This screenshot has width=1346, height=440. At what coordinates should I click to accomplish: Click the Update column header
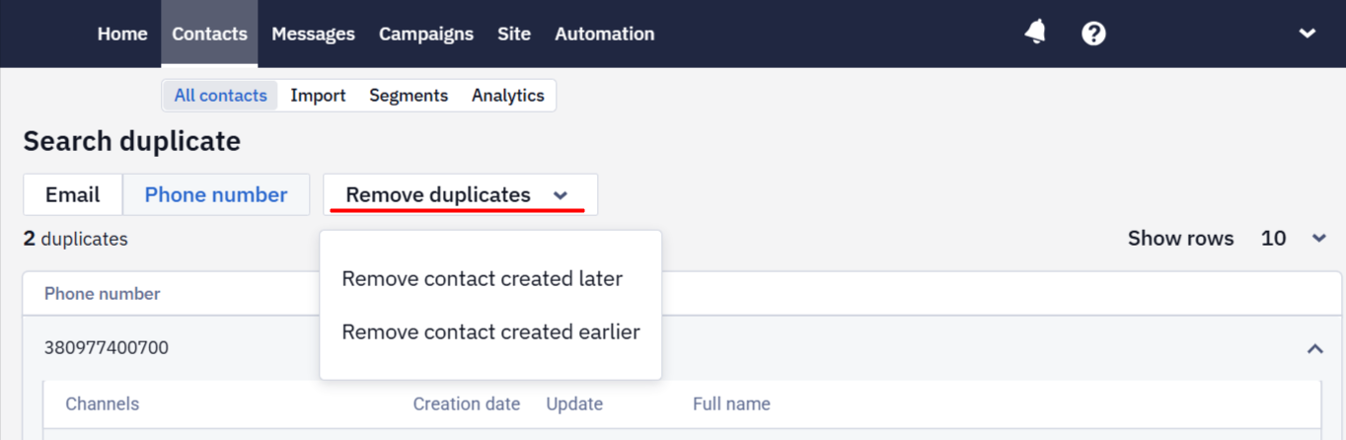[x=574, y=404]
